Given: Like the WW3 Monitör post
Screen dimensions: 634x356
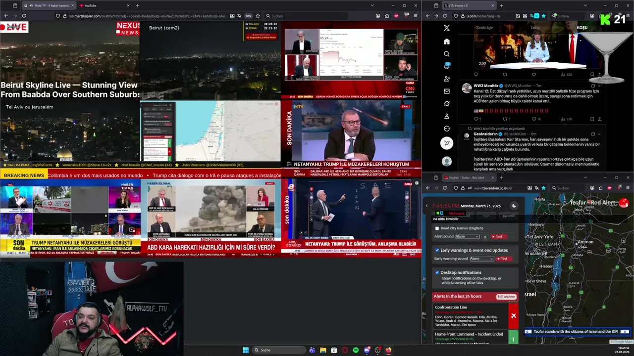Looking at the screenshot, I should click(x=534, y=119).
